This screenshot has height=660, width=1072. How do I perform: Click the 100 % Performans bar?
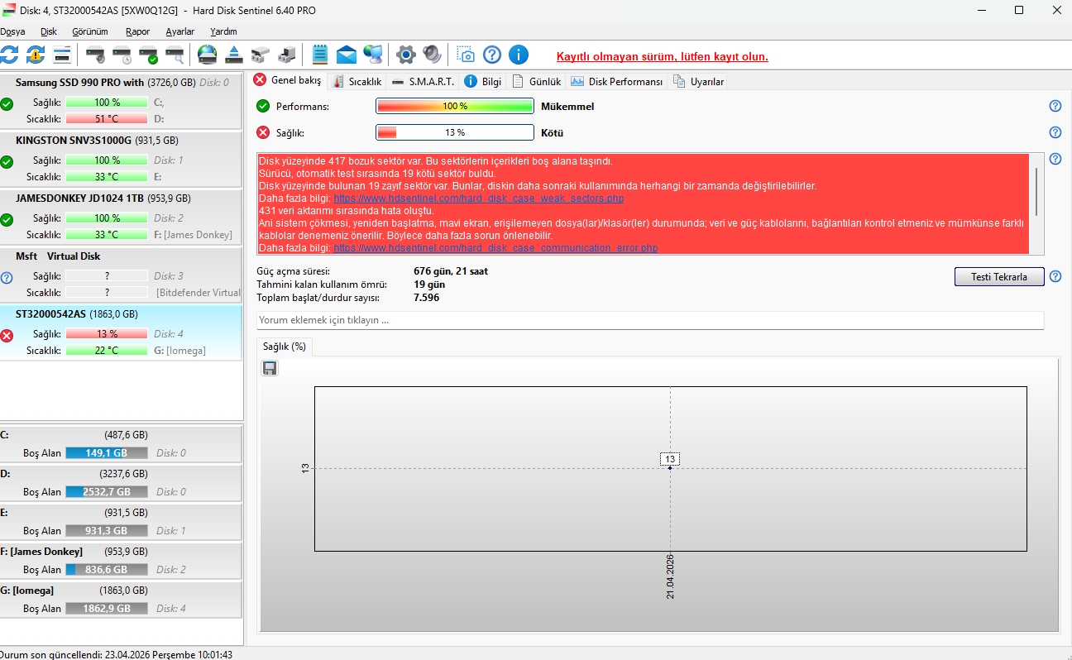(x=455, y=106)
